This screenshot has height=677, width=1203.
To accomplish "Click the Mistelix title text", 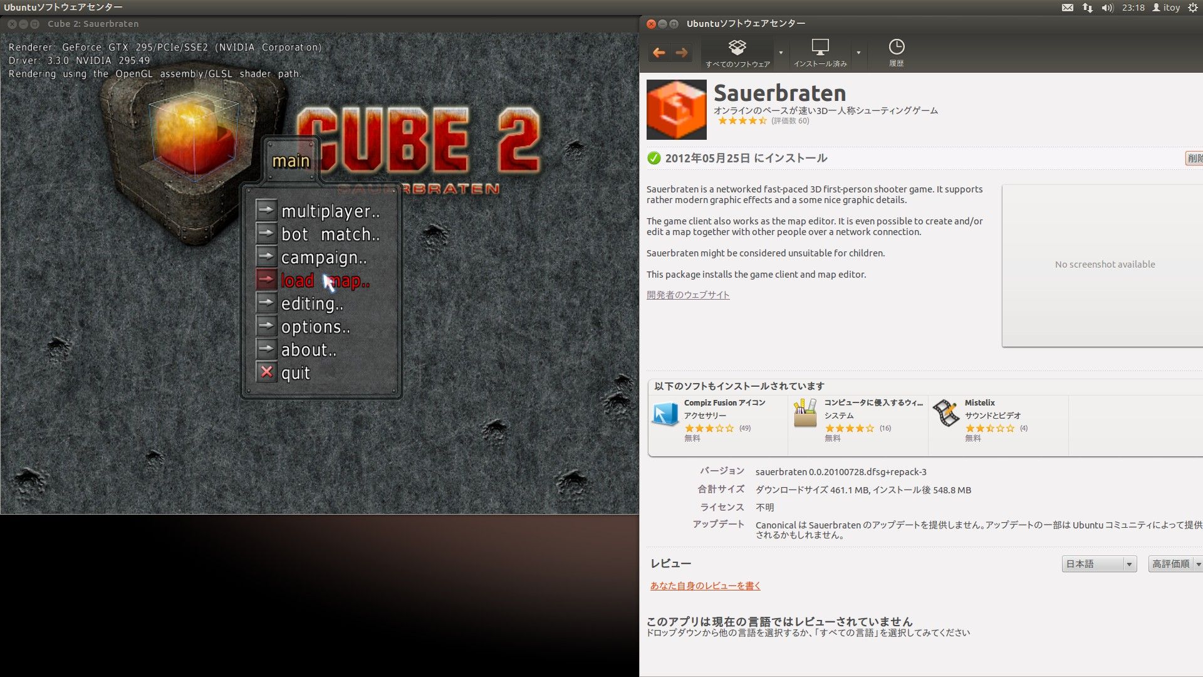I will click(979, 403).
